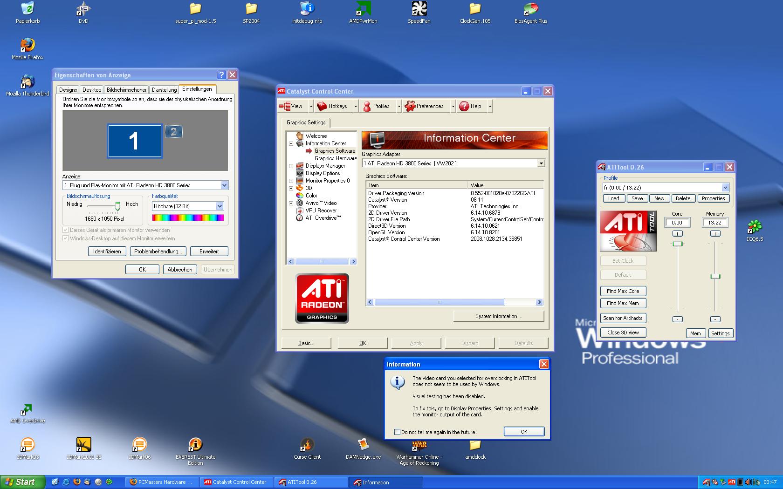Check 'Do not tell me again in the future'
This screenshot has width=783, height=489.
[x=397, y=432]
